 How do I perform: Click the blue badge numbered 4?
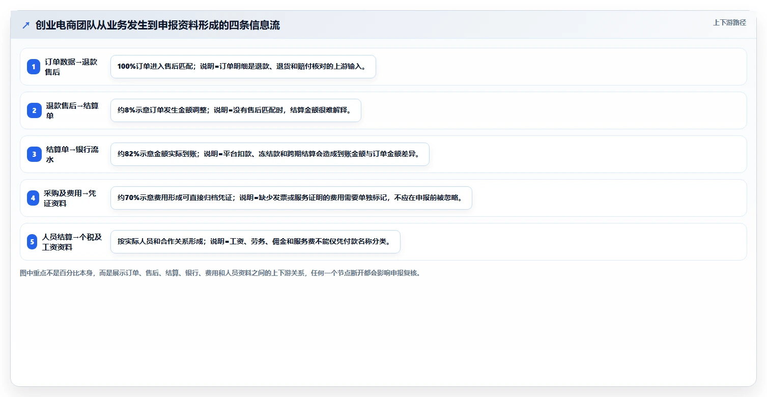pos(33,198)
